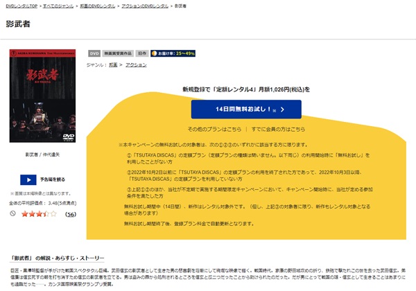Click the DVD format badge
Viewport: 416px width, 291px height.
click(94, 53)
